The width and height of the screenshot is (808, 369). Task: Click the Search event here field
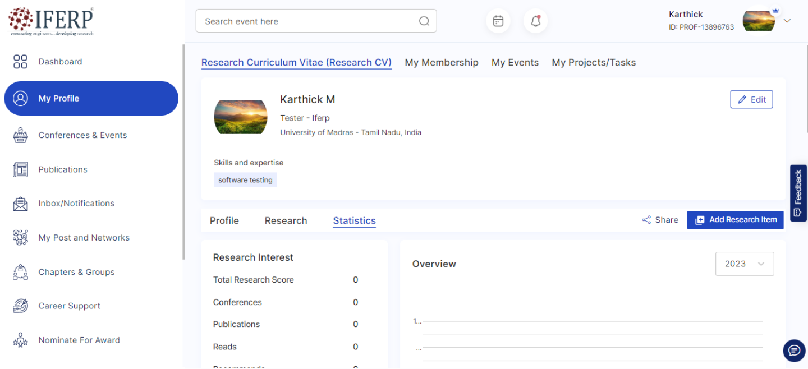309,21
